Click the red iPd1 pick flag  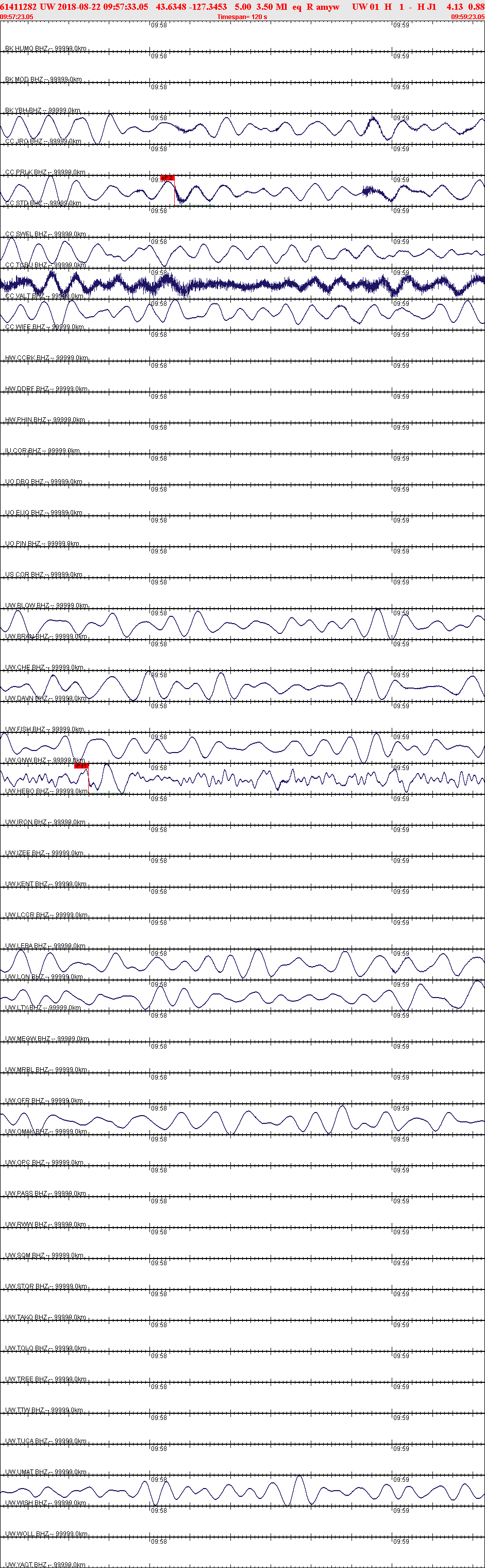tap(81, 766)
